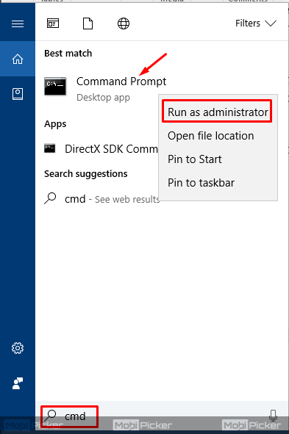Open cmd See web results suggestion
Screen dimensions: 289x434
pos(101,199)
